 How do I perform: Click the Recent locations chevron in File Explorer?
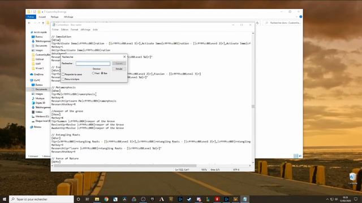click(39, 23)
